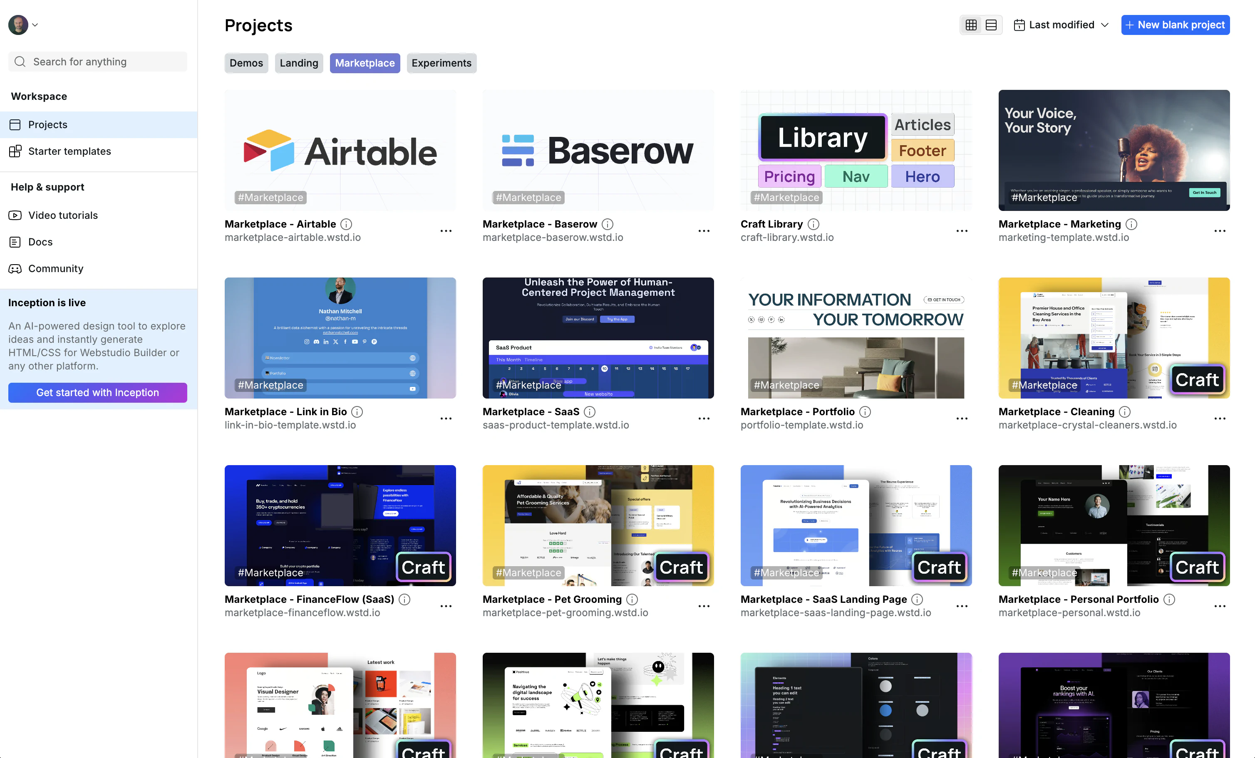Open more options for Marketplace - Cleaning
This screenshot has width=1255, height=758.
click(x=1220, y=419)
